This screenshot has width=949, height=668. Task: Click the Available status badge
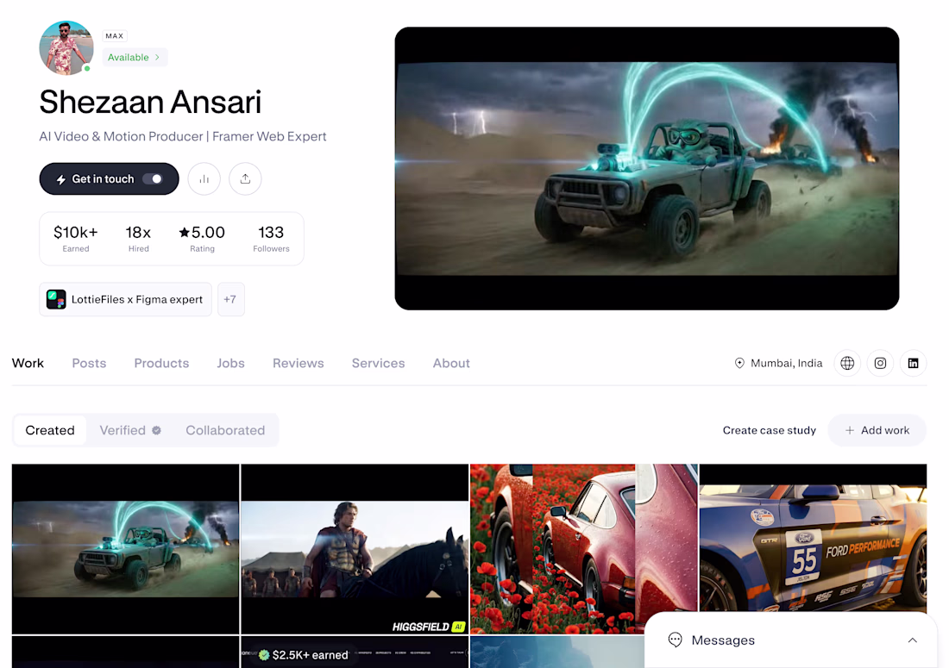(x=135, y=58)
